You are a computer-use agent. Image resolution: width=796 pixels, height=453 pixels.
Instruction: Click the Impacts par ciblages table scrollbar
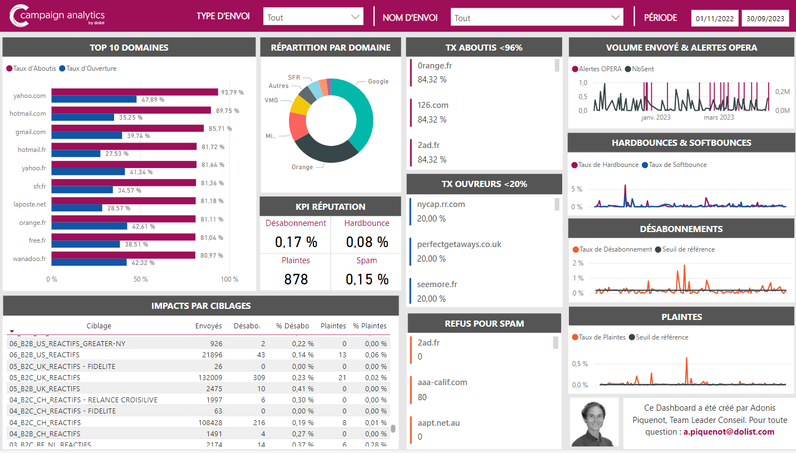[393, 429]
